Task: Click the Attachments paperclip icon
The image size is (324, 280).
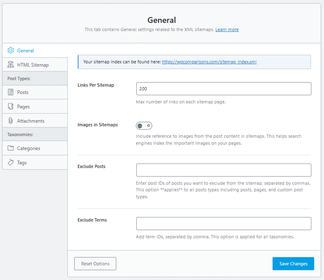Action: tap(11, 121)
